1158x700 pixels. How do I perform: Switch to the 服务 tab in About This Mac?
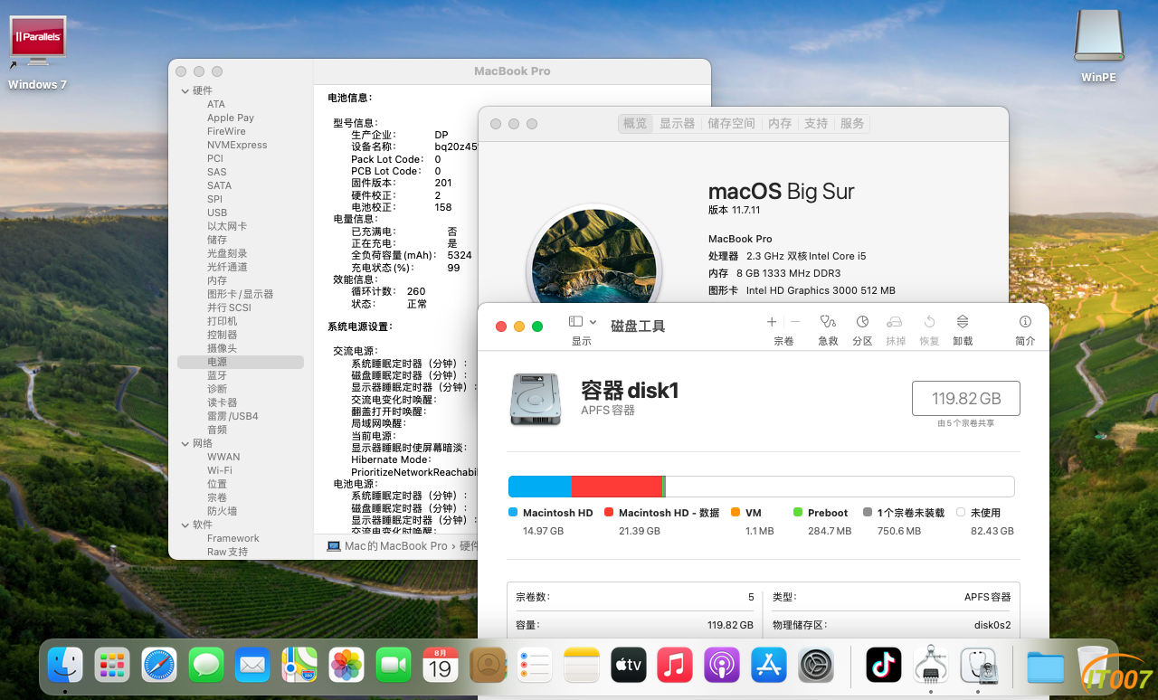pyautogui.click(x=852, y=124)
